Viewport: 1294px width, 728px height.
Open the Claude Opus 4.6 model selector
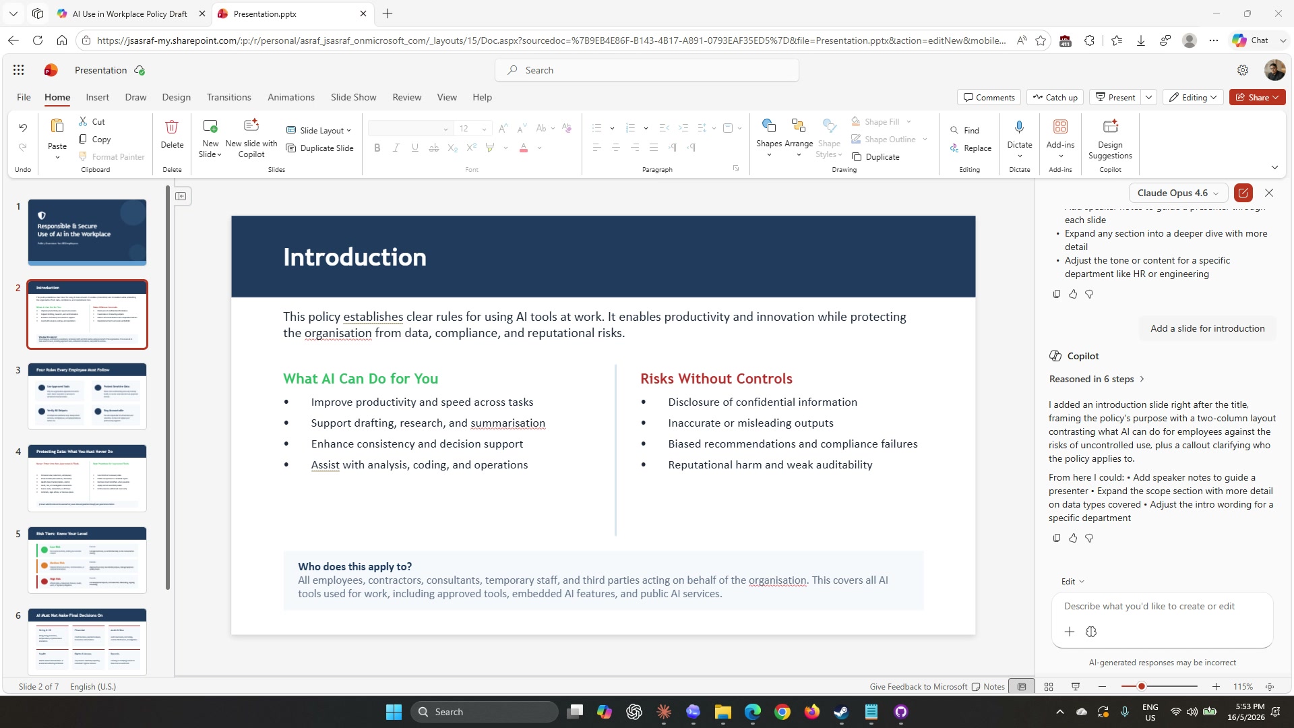coord(1178,193)
